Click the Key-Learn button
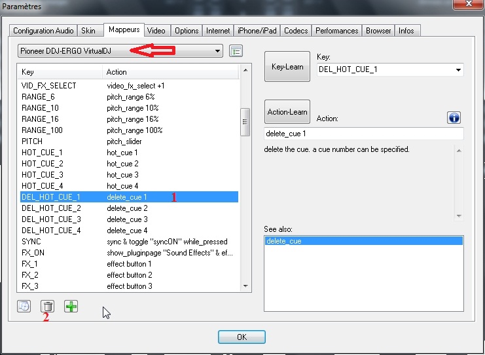 (287, 67)
